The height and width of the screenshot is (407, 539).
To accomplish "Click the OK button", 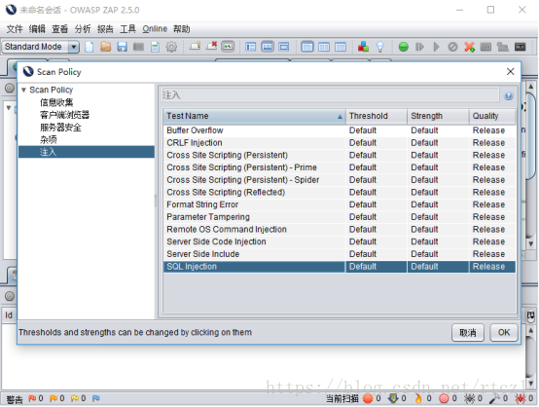I will point(504,333).
